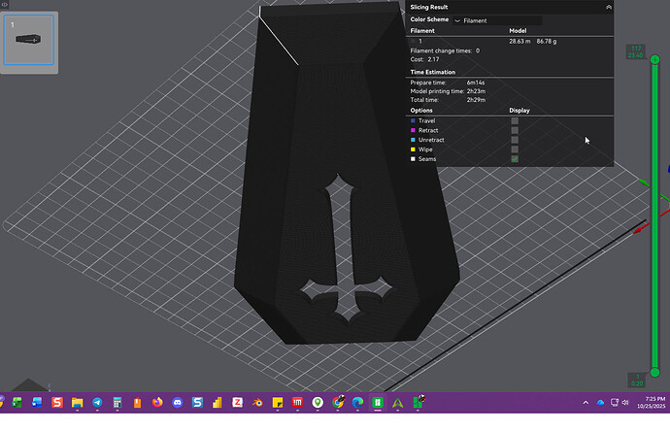Enable Retract display checkbox
The width and height of the screenshot is (670, 432).
pyautogui.click(x=515, y=130)
